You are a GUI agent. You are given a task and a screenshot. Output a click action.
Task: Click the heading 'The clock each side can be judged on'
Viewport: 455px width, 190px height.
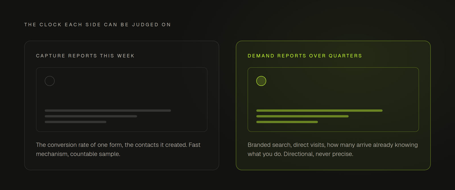click(98, 25)
